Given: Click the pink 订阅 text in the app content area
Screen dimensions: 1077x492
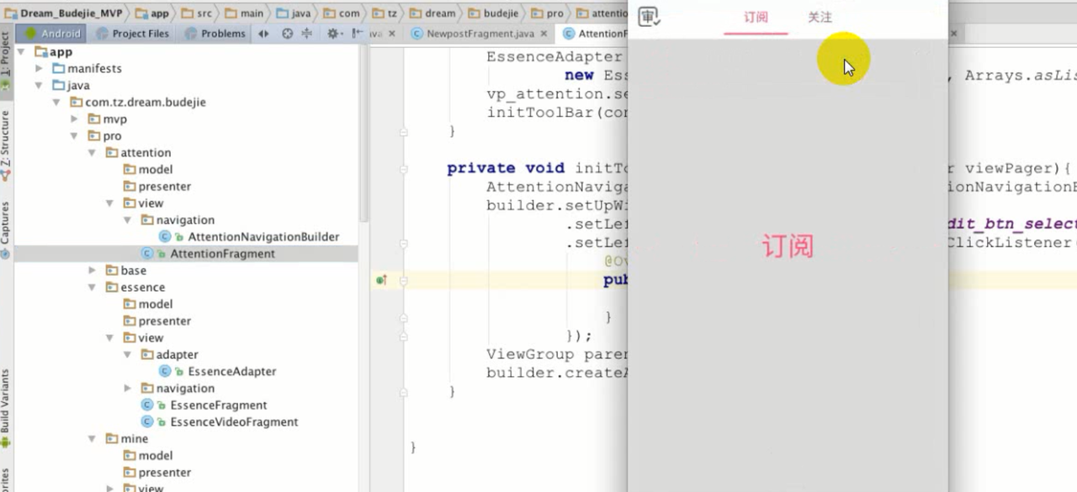Looking at the screenshot, I should coord(788,246).
